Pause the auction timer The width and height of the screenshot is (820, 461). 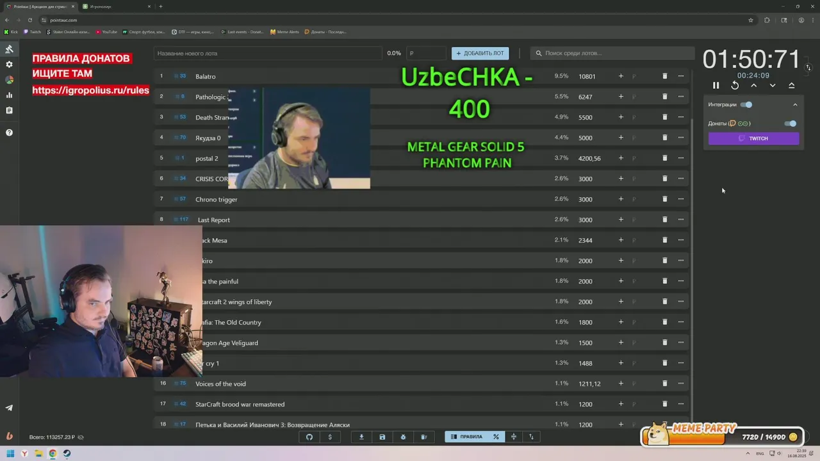pos(716,85)
